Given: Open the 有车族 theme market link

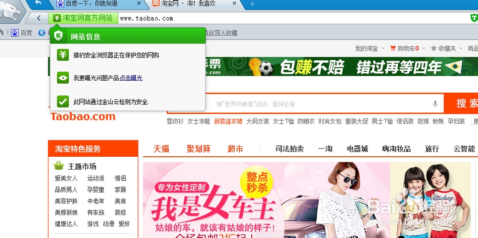Looking at the screenshot, I should (x=96, y=212).
